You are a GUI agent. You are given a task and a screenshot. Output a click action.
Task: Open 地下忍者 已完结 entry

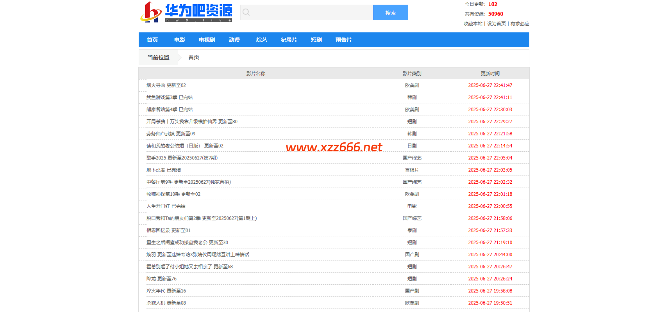pyautogui.click(x=164, y=170)
